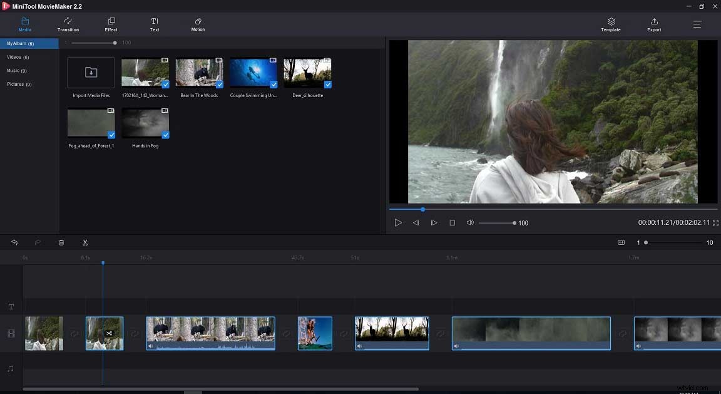Fit timeline to window width
This screenshot has width=721, height=394.
click(621, 242)
